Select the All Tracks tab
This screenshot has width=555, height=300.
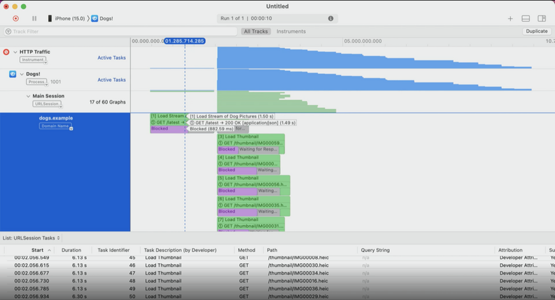tap(256, 31)
